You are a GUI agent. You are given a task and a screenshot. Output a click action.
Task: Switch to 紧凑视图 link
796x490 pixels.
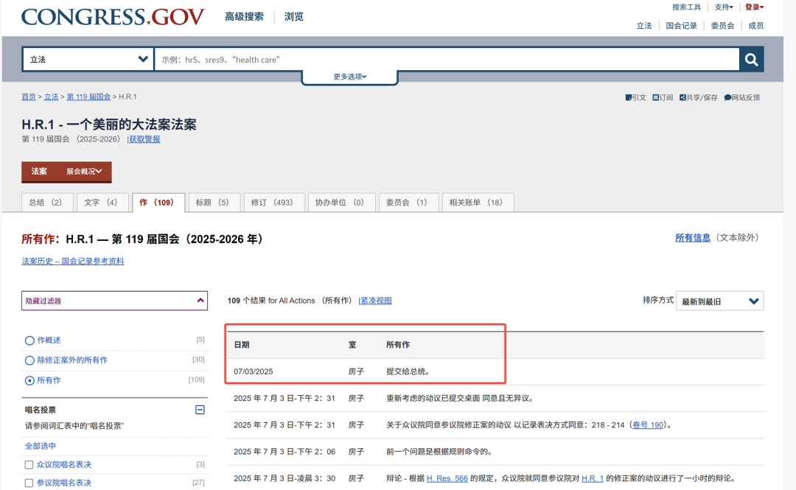point(376,301)
